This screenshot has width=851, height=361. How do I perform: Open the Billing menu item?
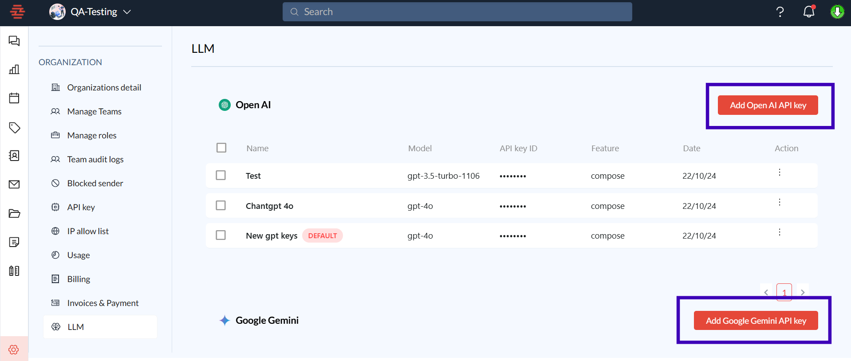79,279
